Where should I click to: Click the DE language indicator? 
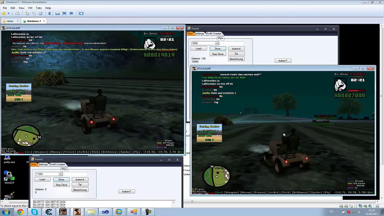tap(331, 212)
